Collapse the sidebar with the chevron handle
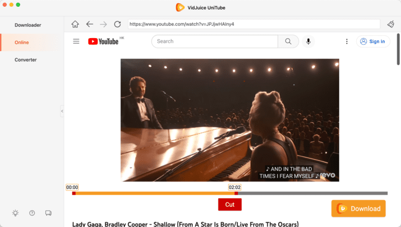The width and height of the screenshot is (401, 227). click(62, 111)
